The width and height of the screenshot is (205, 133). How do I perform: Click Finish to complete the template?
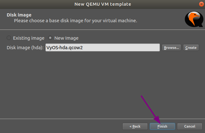click(x=162, y=126)
